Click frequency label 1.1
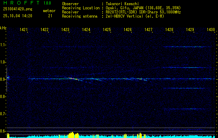This screenshot has height=138, width=218. (3, 45)
